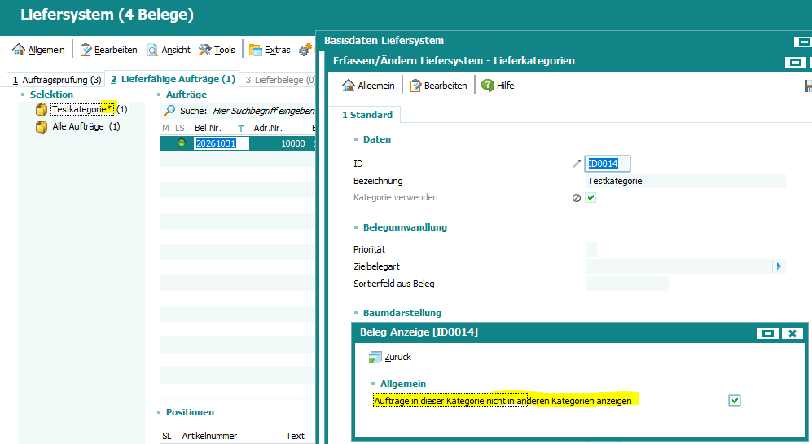Click into the Bezeichnung field Testkategorie
Image resolution: width=812 pixels, height=444 pixels.
click(x=684, y=181)
